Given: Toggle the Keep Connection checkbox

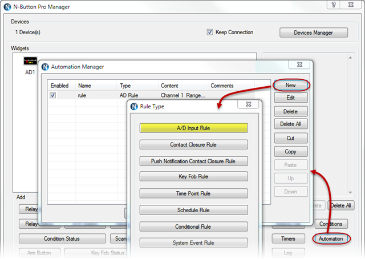Looking at the screenshot, I should click(x=210, y=32).
